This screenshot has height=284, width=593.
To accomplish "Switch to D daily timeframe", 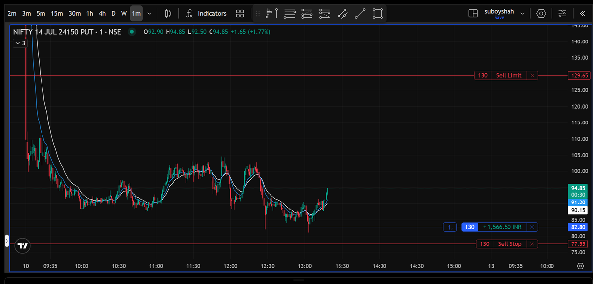I will tap(113, 13).
